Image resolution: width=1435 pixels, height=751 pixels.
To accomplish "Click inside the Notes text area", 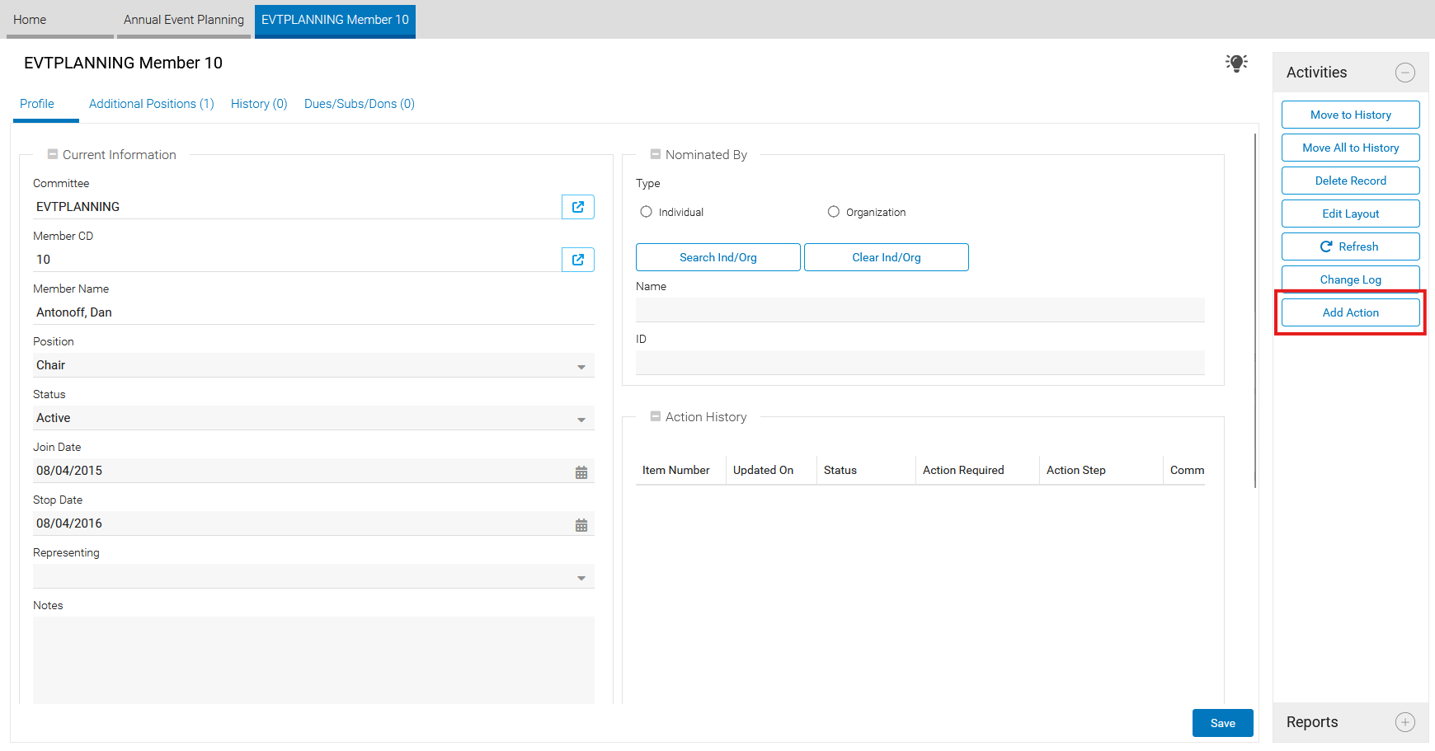I will click(x=313, y=660).
